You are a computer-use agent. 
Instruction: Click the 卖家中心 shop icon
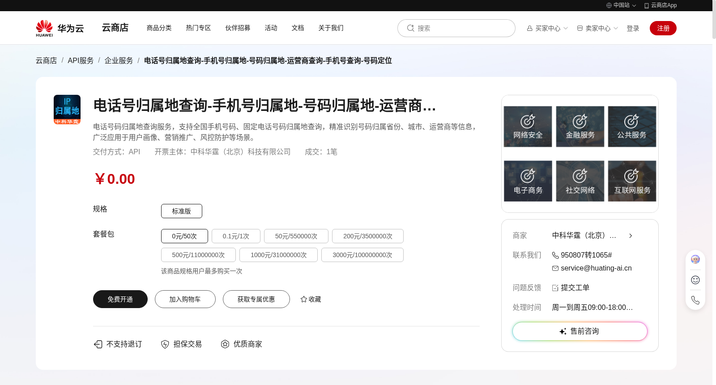pyautogui.click(x=580, y=28)
